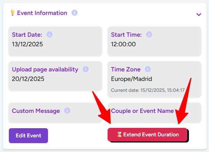Click the Custom Message label
This screenshot has height=152, width=209.
coord(36,111)
